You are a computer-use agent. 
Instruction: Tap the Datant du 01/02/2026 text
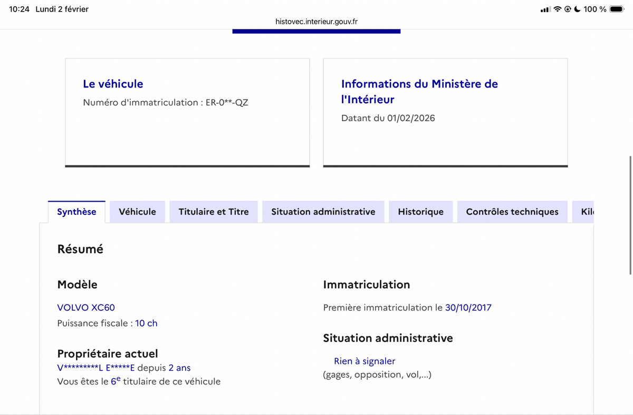[x=388, y=118]
